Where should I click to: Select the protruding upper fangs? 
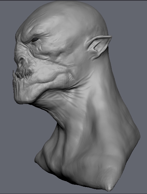(22, 74)
